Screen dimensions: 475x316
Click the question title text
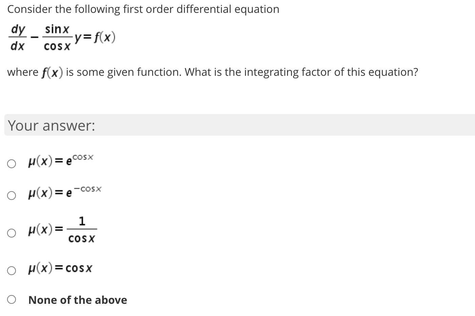click(x=143, y=9)
